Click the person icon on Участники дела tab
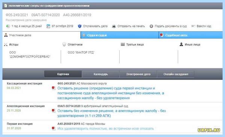The height and width of the screenshot is (137, 225). [6, 35]
